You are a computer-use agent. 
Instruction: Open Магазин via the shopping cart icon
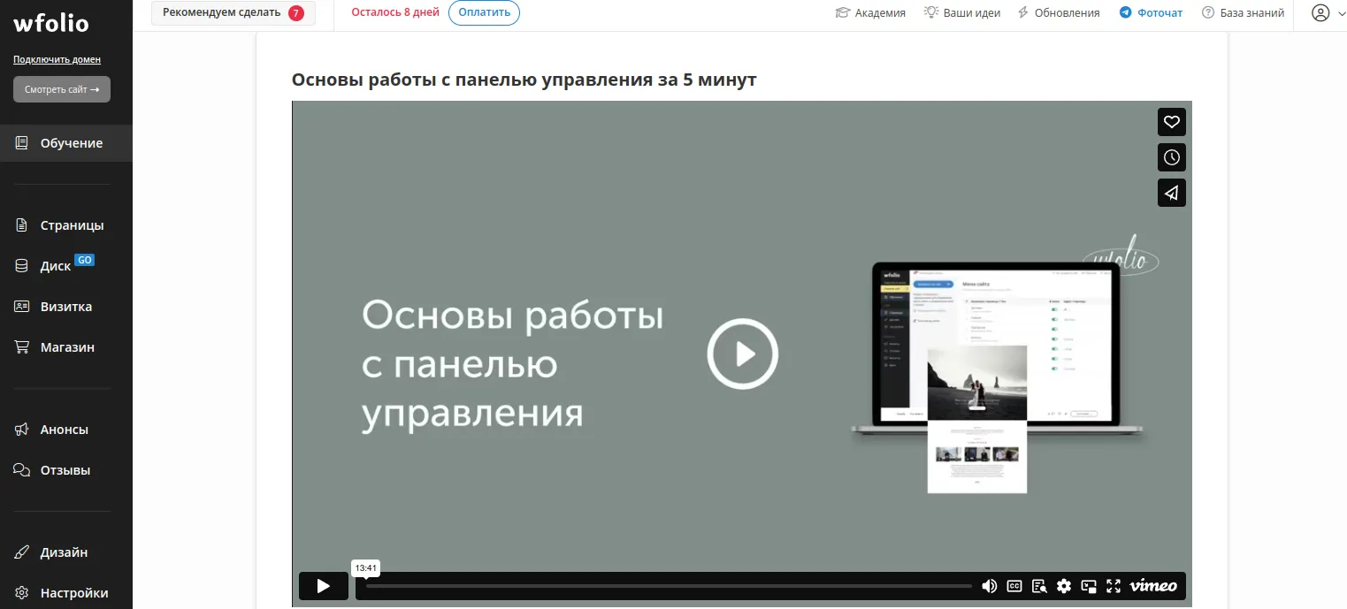click(67, 346)
